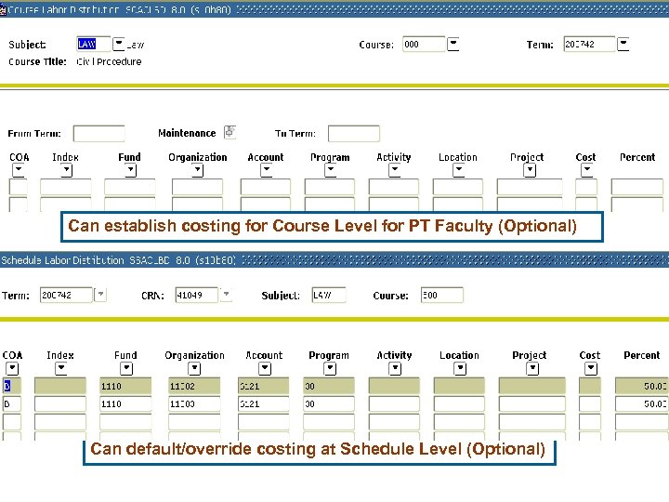Open the Subject lookup dropdown in Course form
The image size is (669, 502).
118,44
